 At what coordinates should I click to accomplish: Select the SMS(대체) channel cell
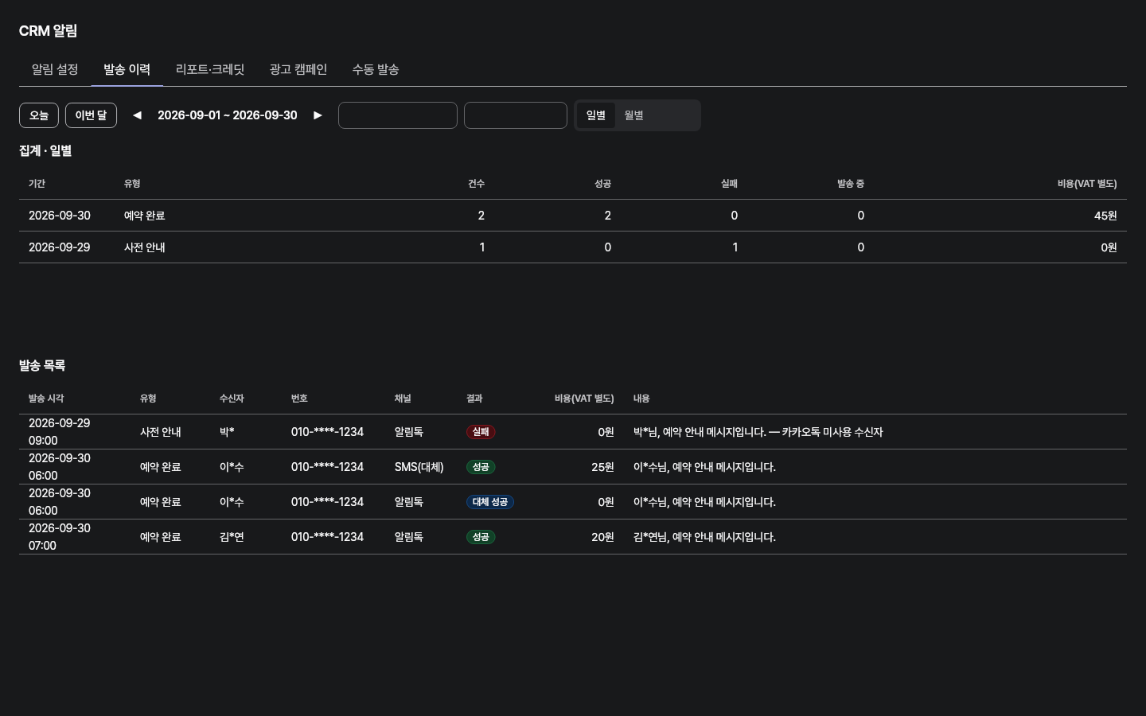coord(419,467)
